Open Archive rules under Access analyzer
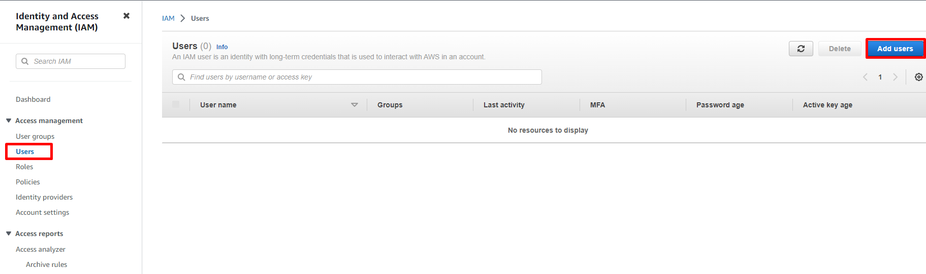Screen dimensions: 926x274 click(46, 264)
